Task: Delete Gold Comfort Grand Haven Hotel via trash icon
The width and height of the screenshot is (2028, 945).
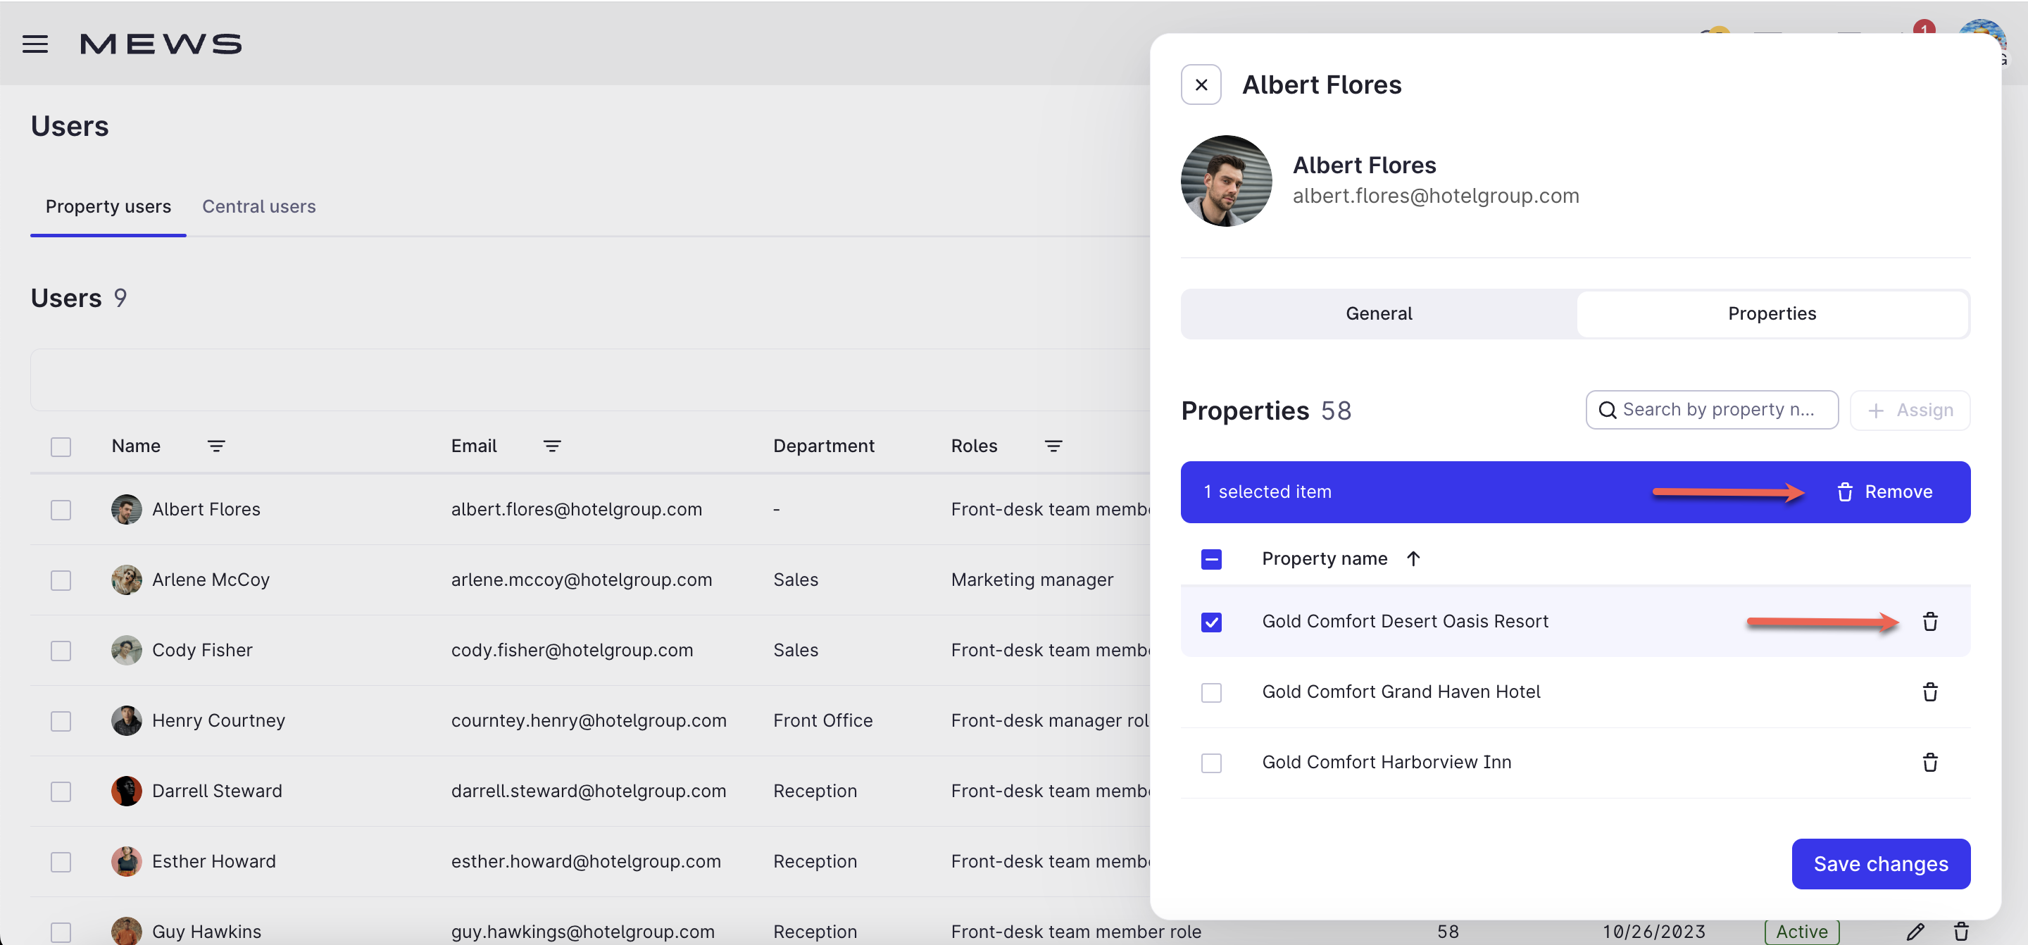Action: 1929,691
